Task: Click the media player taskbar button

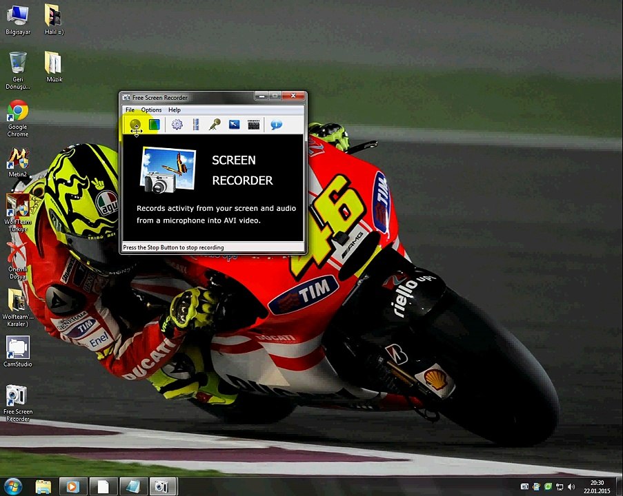Action: pos(72,486)
